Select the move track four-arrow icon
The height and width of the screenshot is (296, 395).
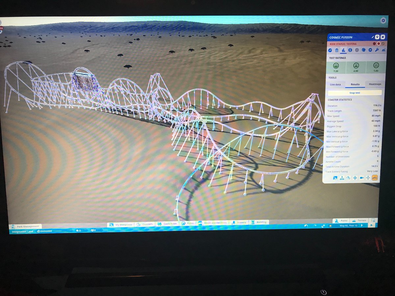(x=368, y=178)
